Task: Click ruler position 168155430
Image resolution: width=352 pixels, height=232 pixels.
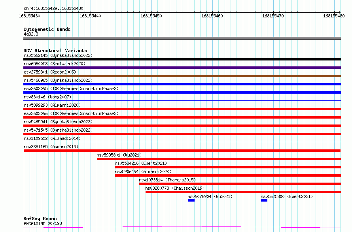Action: tap(29, 16)
